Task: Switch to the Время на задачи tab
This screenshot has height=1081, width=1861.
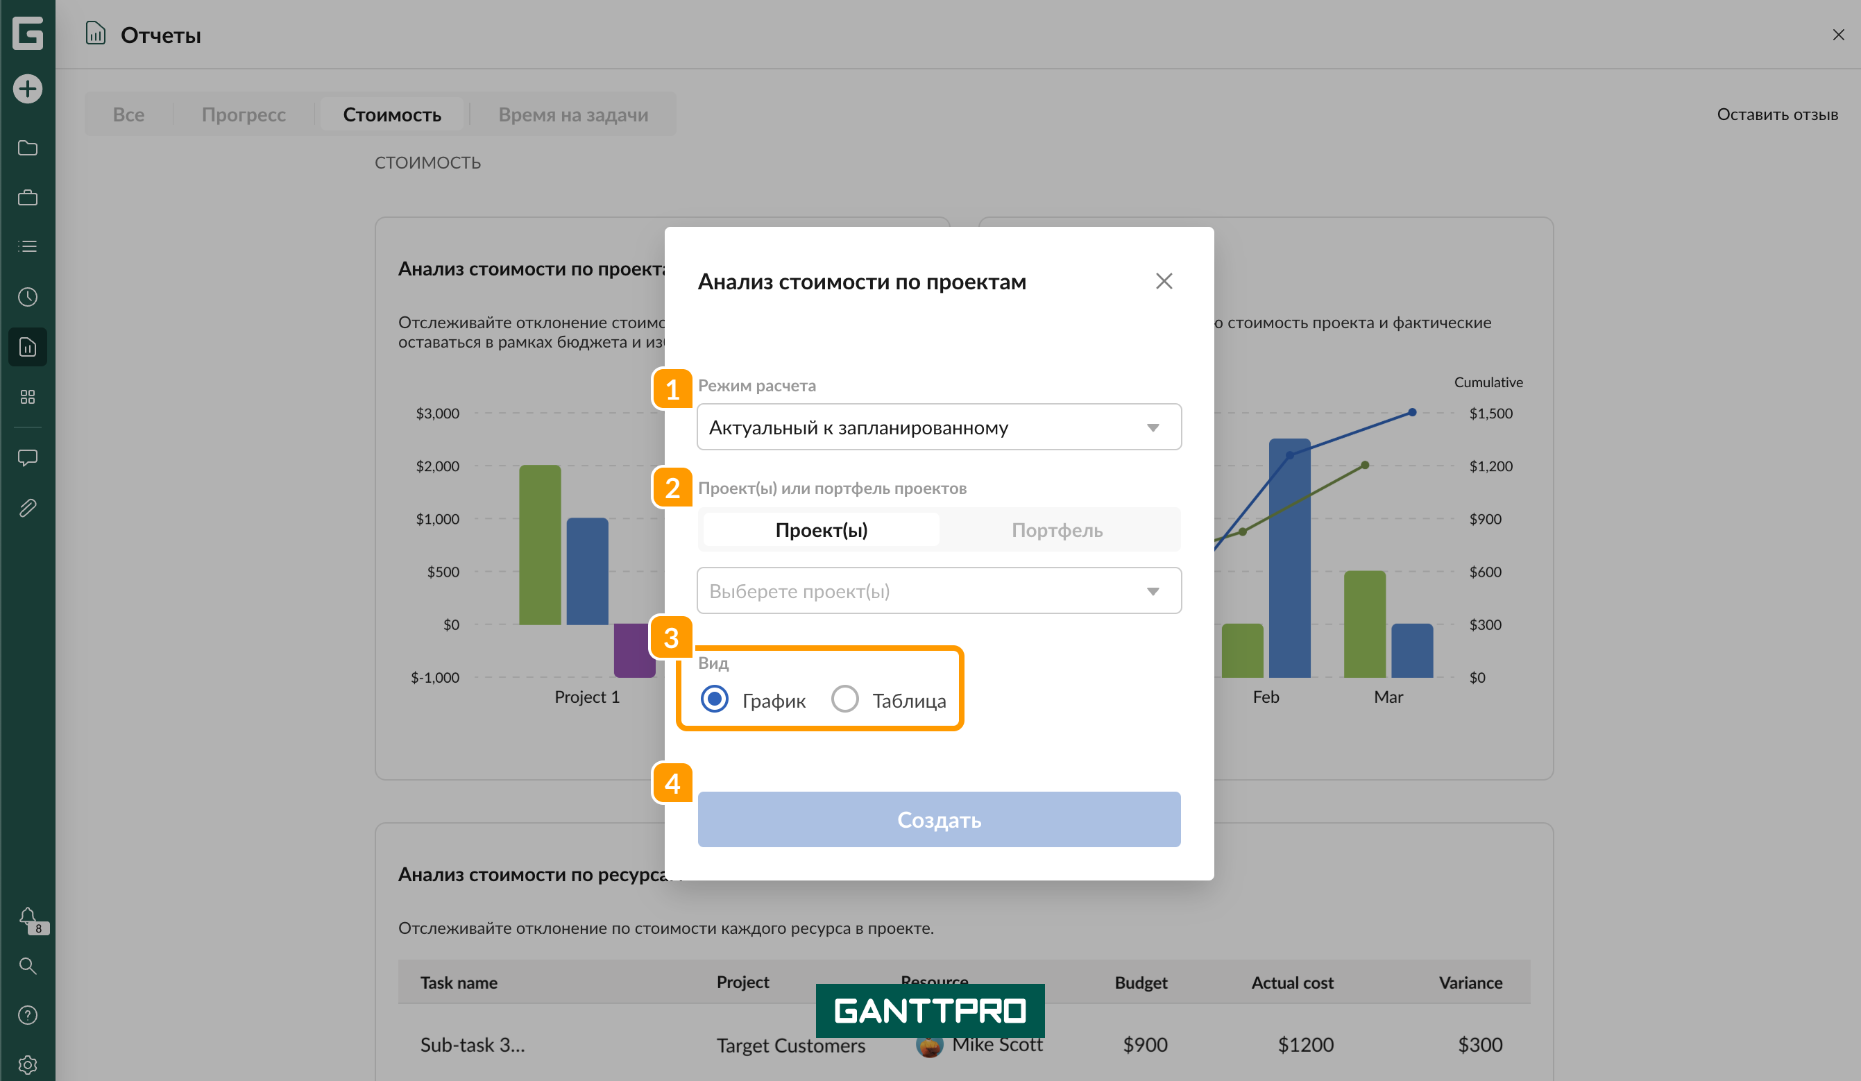Action: [x=573, y=114]
